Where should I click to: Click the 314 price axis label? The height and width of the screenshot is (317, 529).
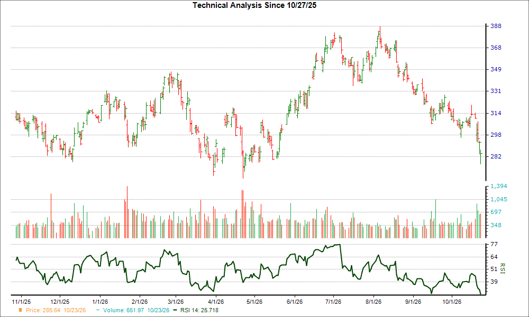coord(496,113)
